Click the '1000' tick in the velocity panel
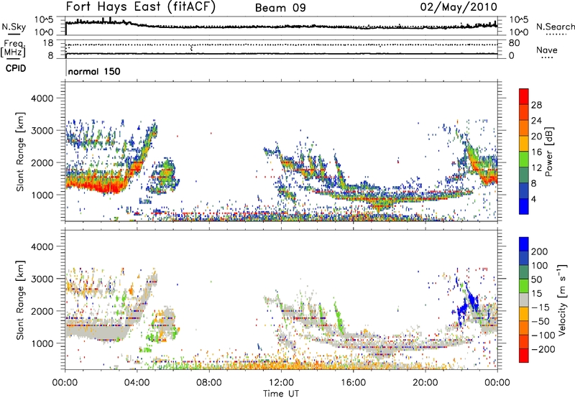 (x=42, y=343)
